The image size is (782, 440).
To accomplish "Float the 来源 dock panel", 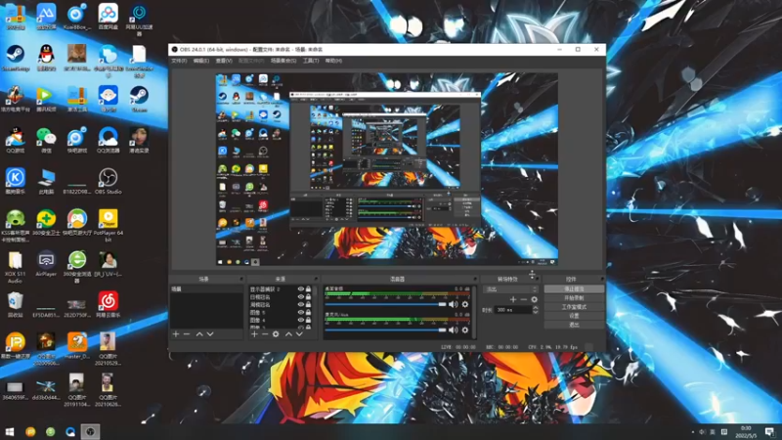I will (x=315, y=279).
